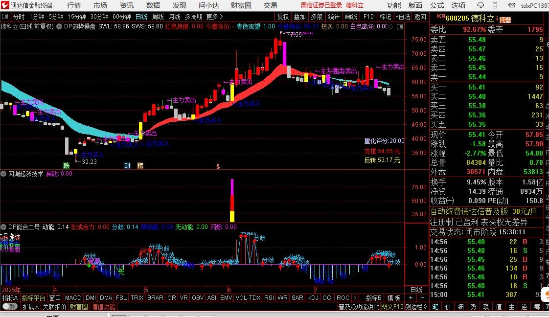Click the 复权 button

(283, 17)
